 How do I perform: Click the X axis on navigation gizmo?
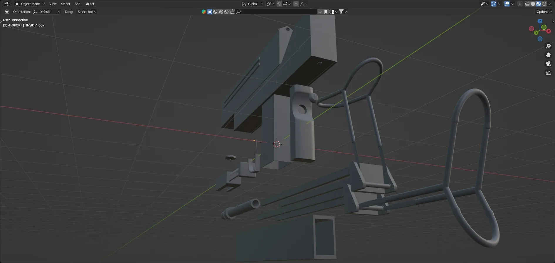pyautogui.click(x=549, y=31)
